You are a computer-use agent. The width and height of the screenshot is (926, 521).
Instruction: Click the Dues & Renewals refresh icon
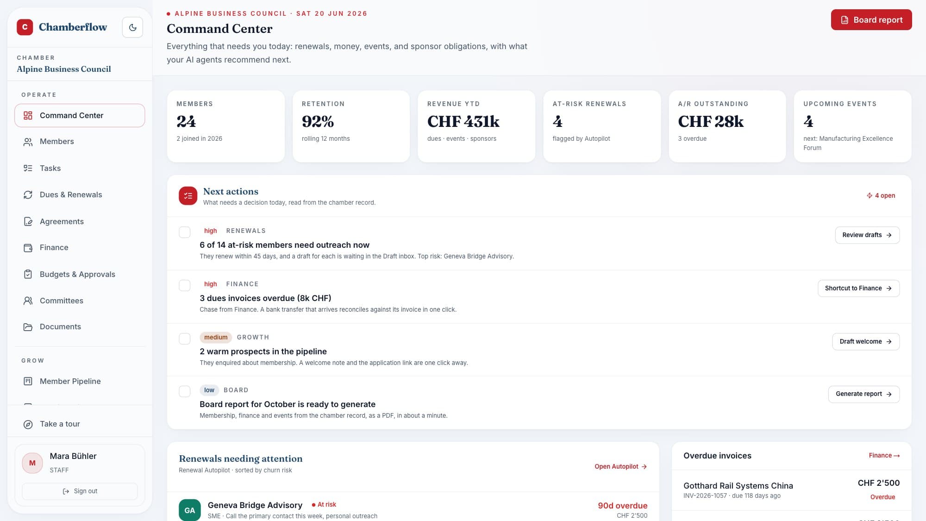(28, 195)
